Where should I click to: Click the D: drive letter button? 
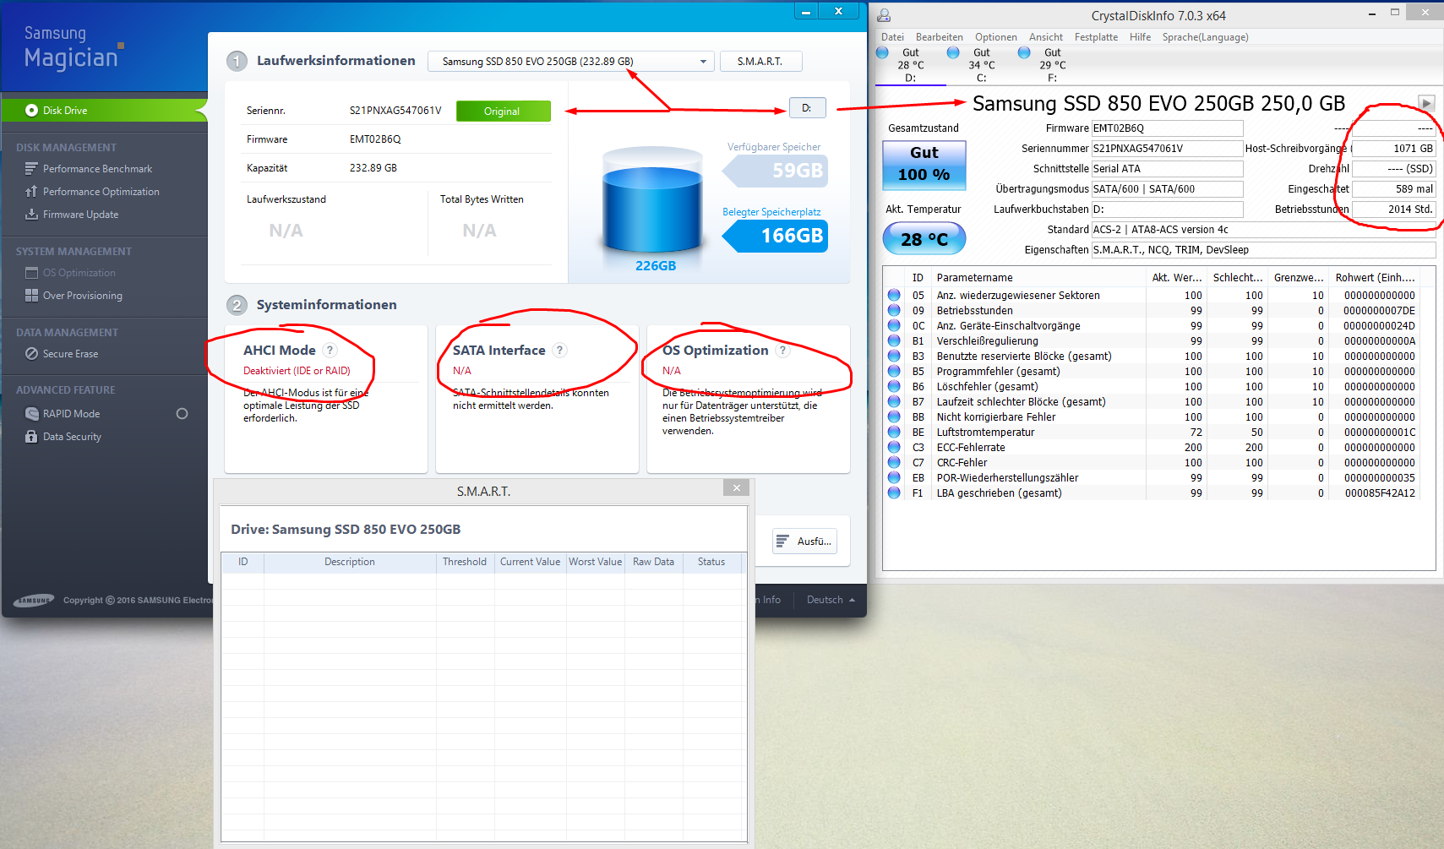pos(807,108)
